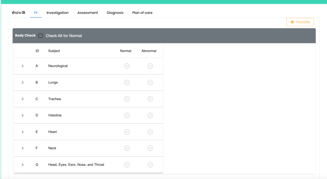Set Lungs row to Normal
Screen dimensions: 327x179
pos(127,82)
